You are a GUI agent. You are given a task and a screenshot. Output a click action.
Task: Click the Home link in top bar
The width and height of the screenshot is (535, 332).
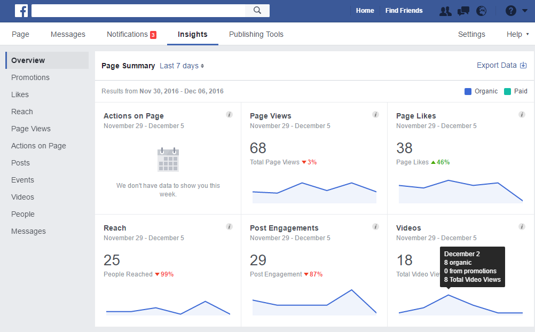(x=365, y=11)
